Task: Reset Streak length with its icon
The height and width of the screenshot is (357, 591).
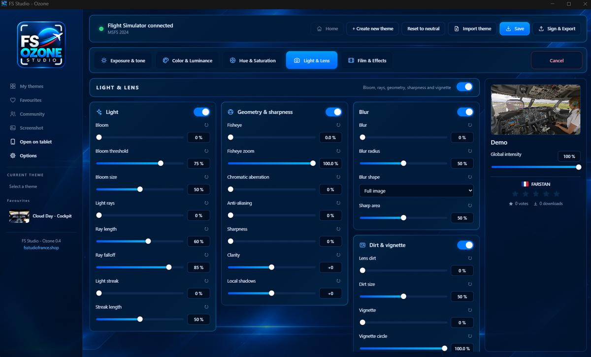Action: [206, 307]
